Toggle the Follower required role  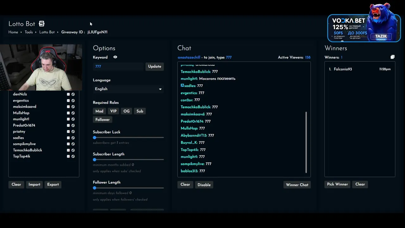click(103, 120)
